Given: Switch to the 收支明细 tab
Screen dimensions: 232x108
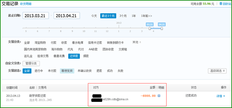Looking at the screenshot, I should coord(26,4).
